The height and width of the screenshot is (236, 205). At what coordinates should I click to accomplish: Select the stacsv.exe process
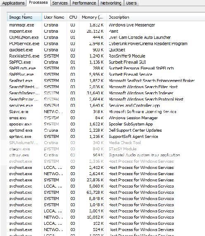(x=106, y=149)
